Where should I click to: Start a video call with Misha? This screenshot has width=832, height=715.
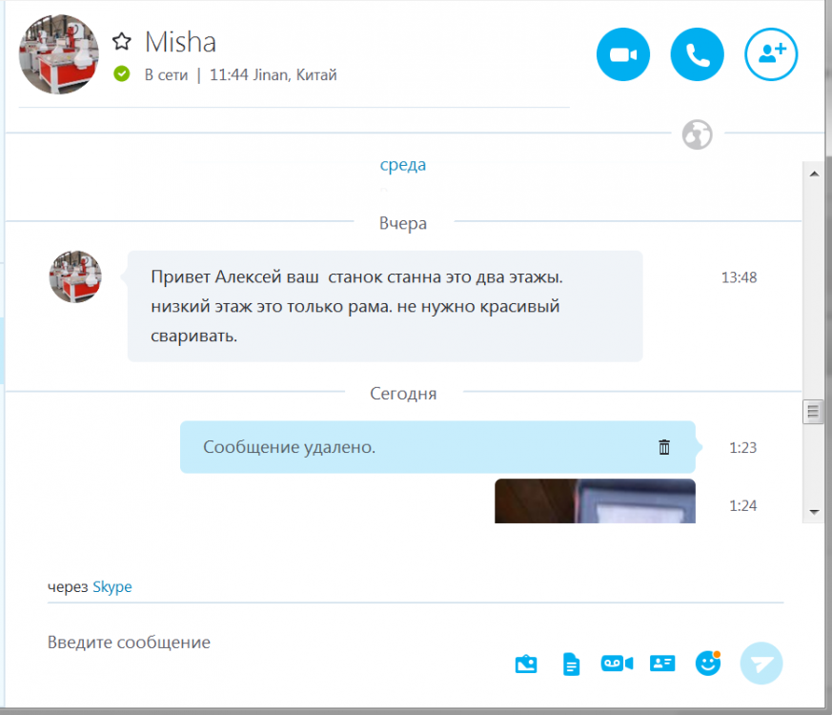623,55
